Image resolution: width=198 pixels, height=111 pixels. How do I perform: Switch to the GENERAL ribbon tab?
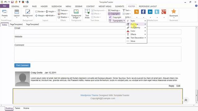15,6
